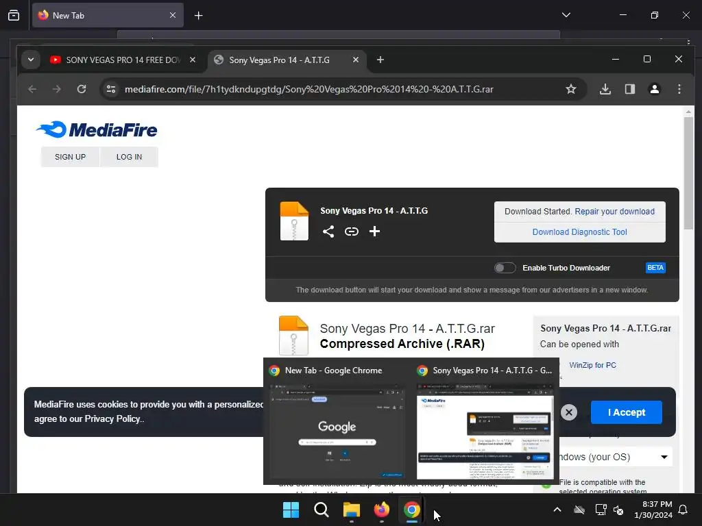
Task: Switch to Firefox from taskbar
Action: tap(381, 510)
